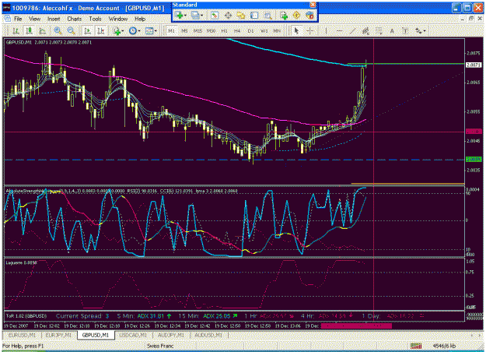The width and height of the screenshot is (486, 352).
Task: Zoom in on the chart
Action: point(58,30)
